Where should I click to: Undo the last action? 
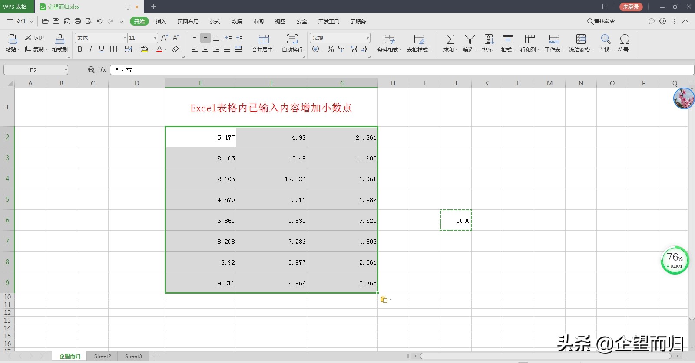[99, 21]
